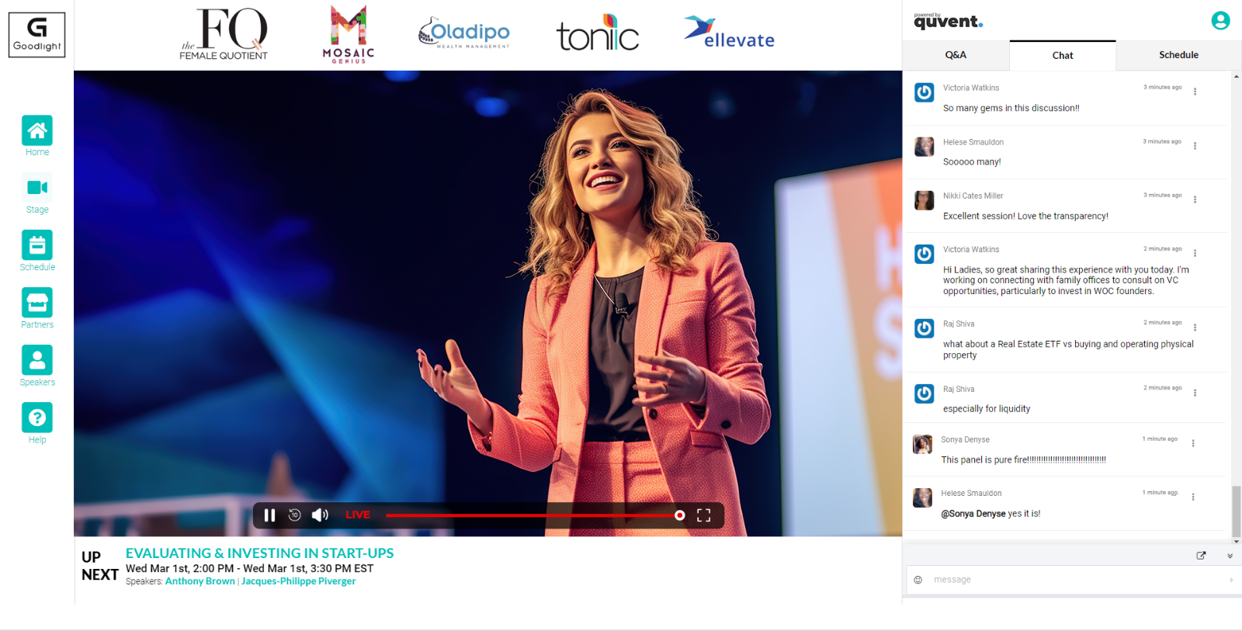Switch to the Q&A tab
1242x631 pixels.
pyautogui.click(x=956, y=55)
